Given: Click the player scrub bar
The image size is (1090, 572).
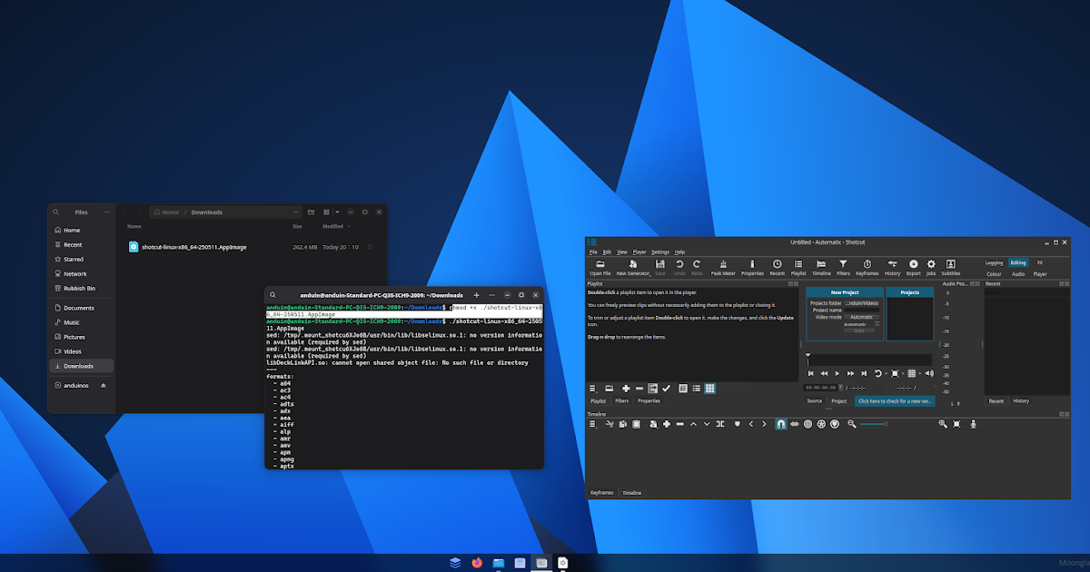Looking at the screenshot, I should tap(869, 360).
